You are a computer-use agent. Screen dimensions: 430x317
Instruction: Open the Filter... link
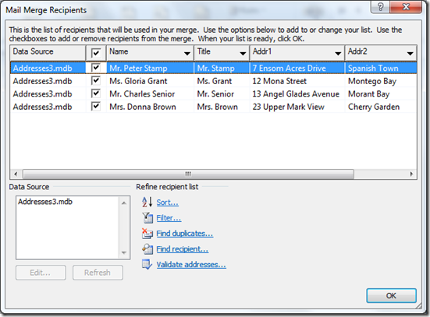[x=169, y=218]
